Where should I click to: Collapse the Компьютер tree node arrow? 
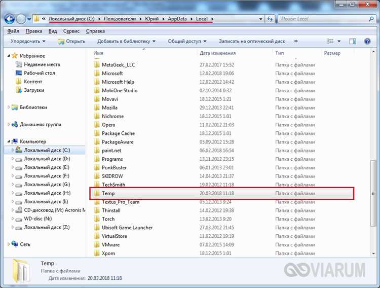pyautogui.click(x=9, y=141)
